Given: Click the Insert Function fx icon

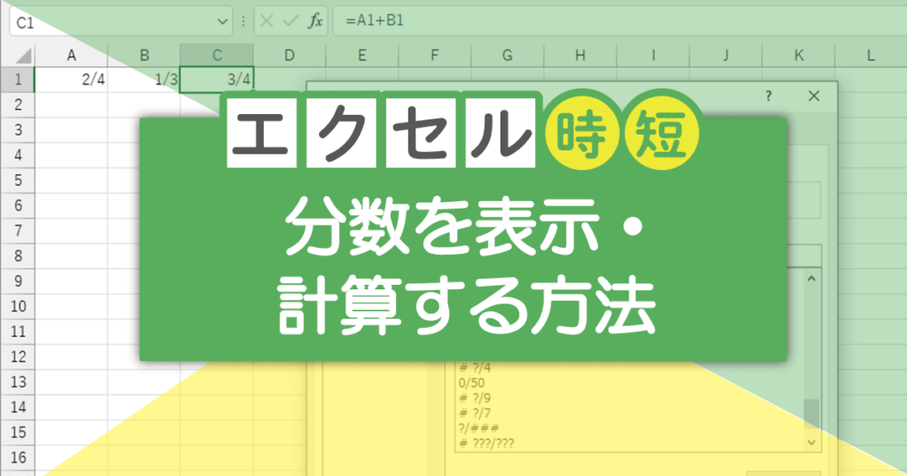Looking at the screenshot, I should [314, 21].
